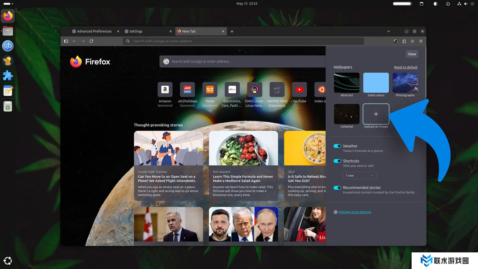478x269 pixels.
Task: Click the Reset to default link
Action: (x=406, y=67)
